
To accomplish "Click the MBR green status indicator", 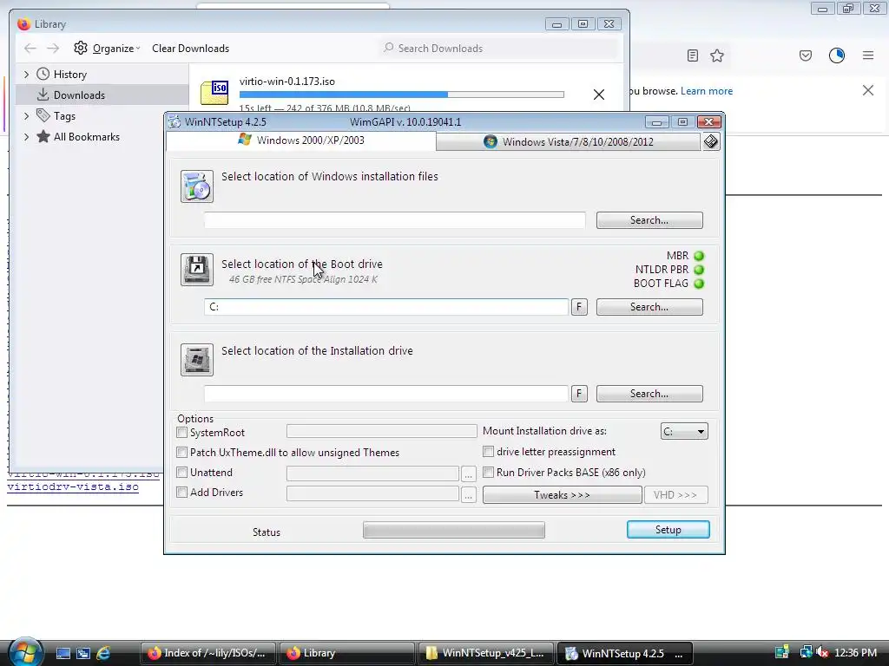I will pyautogui.click(x=699, y=256).
